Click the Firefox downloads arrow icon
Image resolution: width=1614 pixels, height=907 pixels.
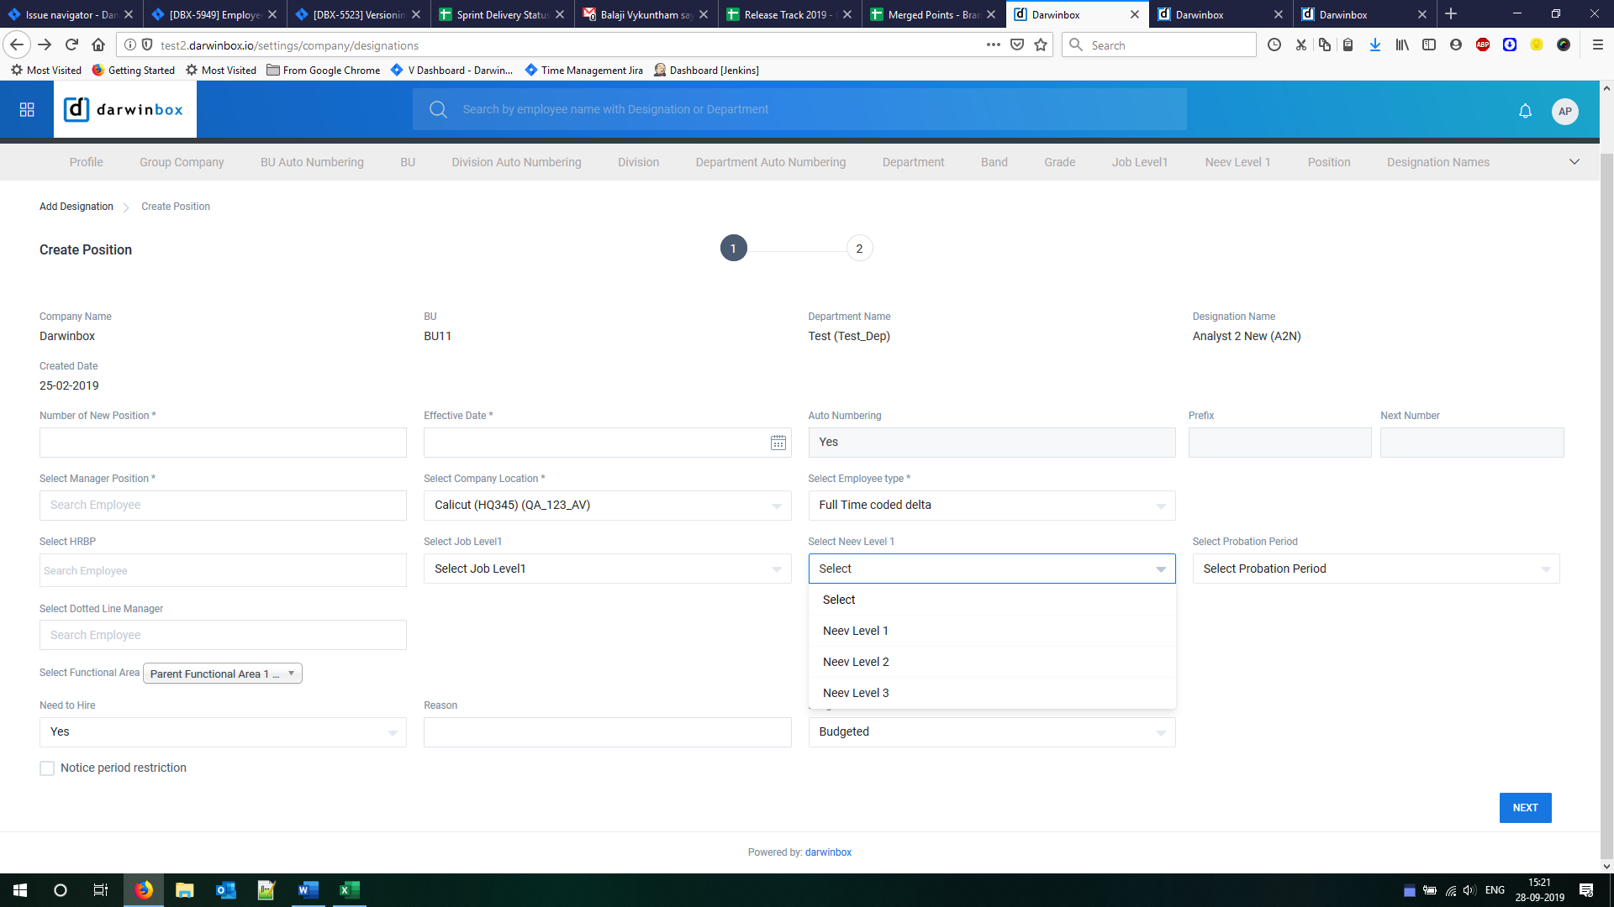click(x=1374, y=45)
